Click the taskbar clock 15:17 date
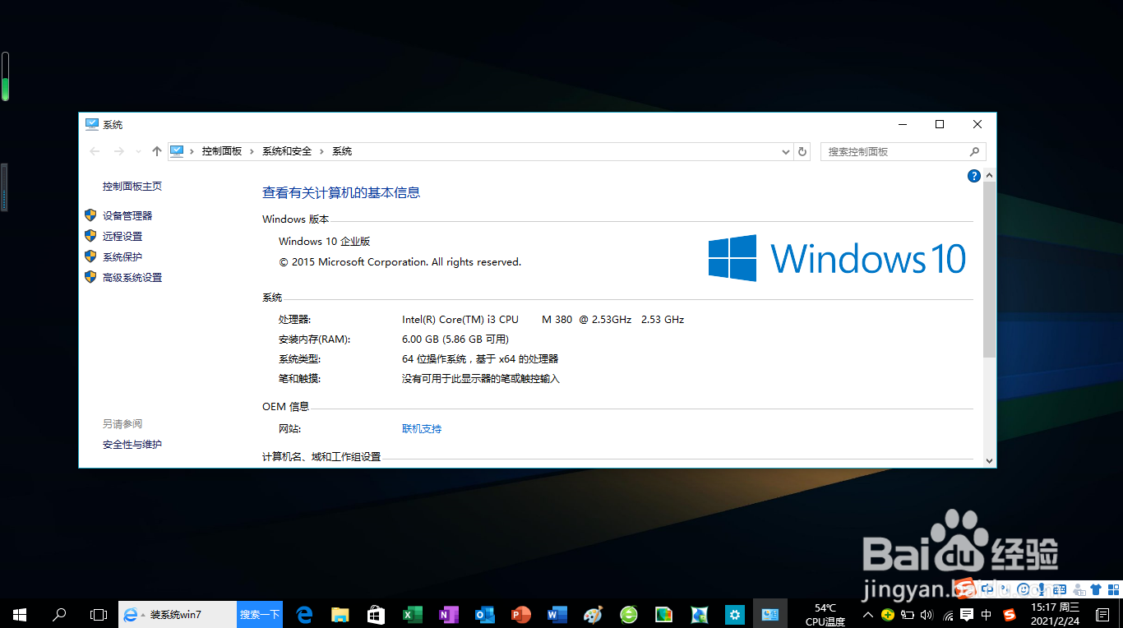Image resolution: width=1123 pixels, height=628 pixels. click(1055, 614)
